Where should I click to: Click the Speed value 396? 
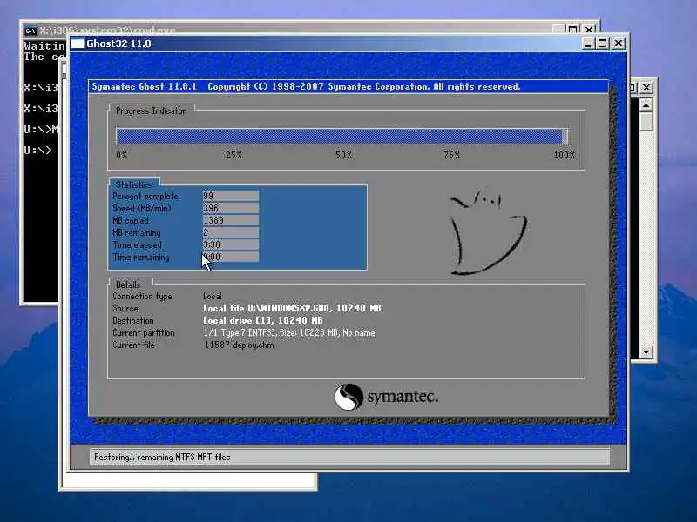230,208
